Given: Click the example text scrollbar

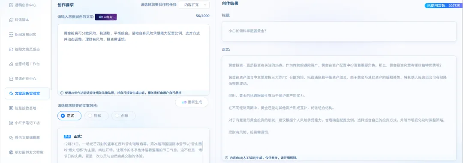Looking at the screenshot, I should coord(202,146).
